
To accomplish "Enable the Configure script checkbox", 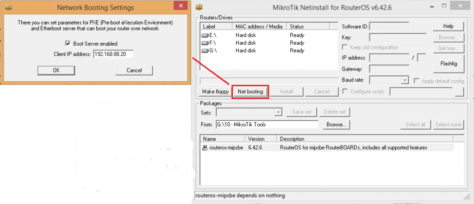I will tap(345, 91).
